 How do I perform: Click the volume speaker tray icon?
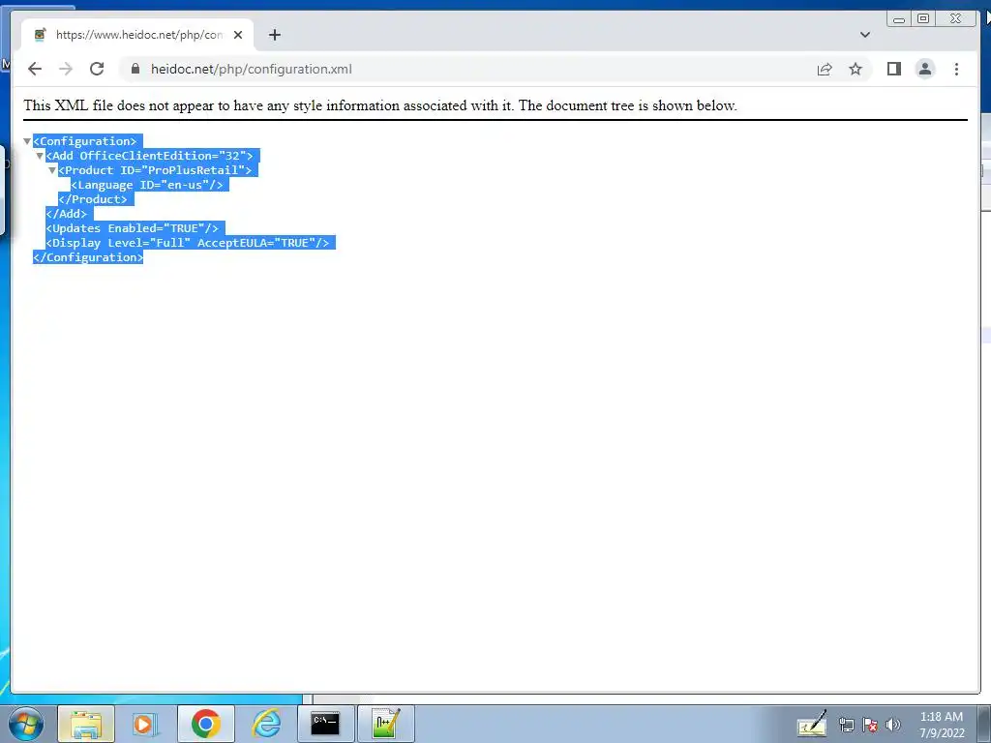pyautogui.click(x=893, y=725)
